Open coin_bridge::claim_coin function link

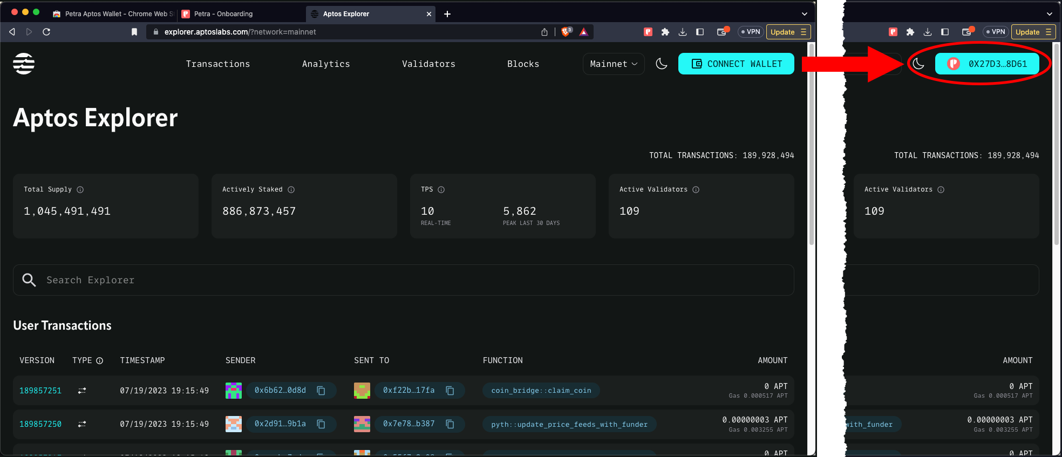pos(541,391)
